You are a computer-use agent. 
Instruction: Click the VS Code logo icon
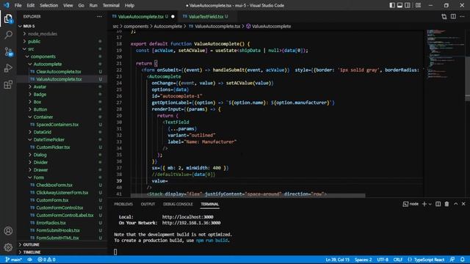[7, 5]
